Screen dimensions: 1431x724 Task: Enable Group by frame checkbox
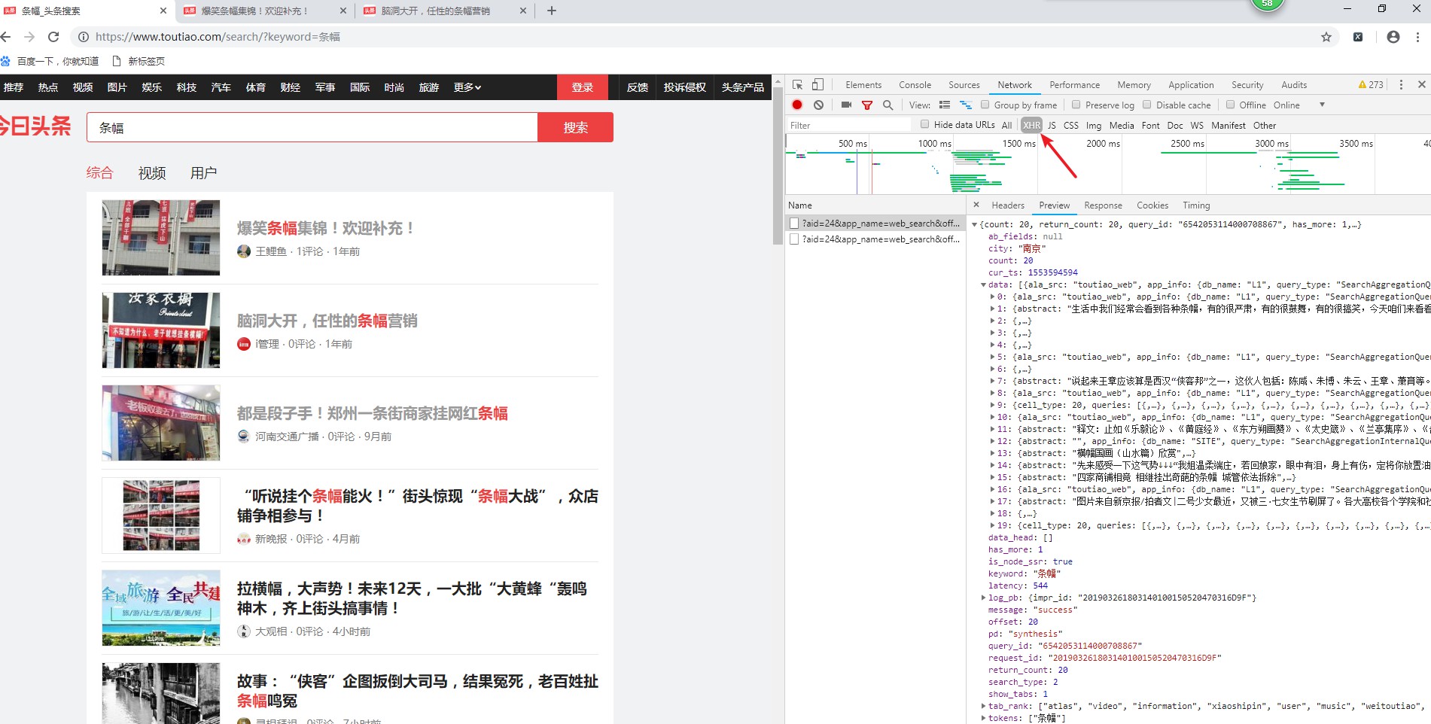[985, 105]
